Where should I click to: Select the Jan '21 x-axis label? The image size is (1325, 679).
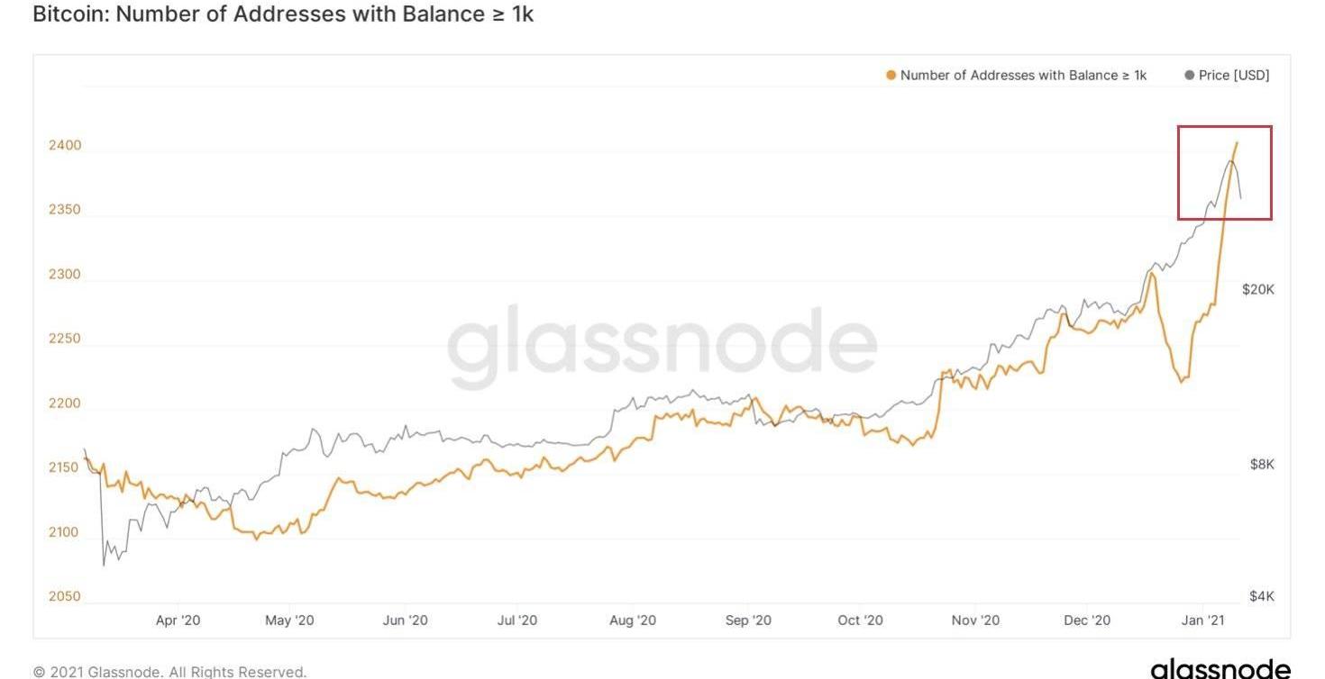(1203, 620)
